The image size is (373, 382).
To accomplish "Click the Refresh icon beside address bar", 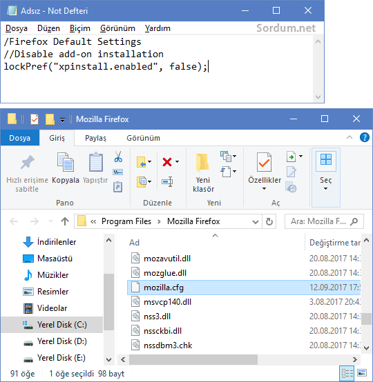I will coord(269,221).
